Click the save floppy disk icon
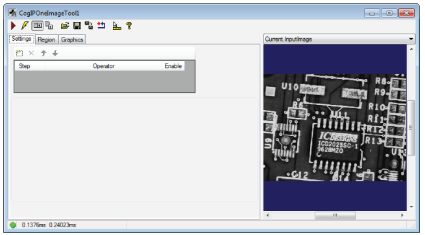425x235 pixels. 77,26
